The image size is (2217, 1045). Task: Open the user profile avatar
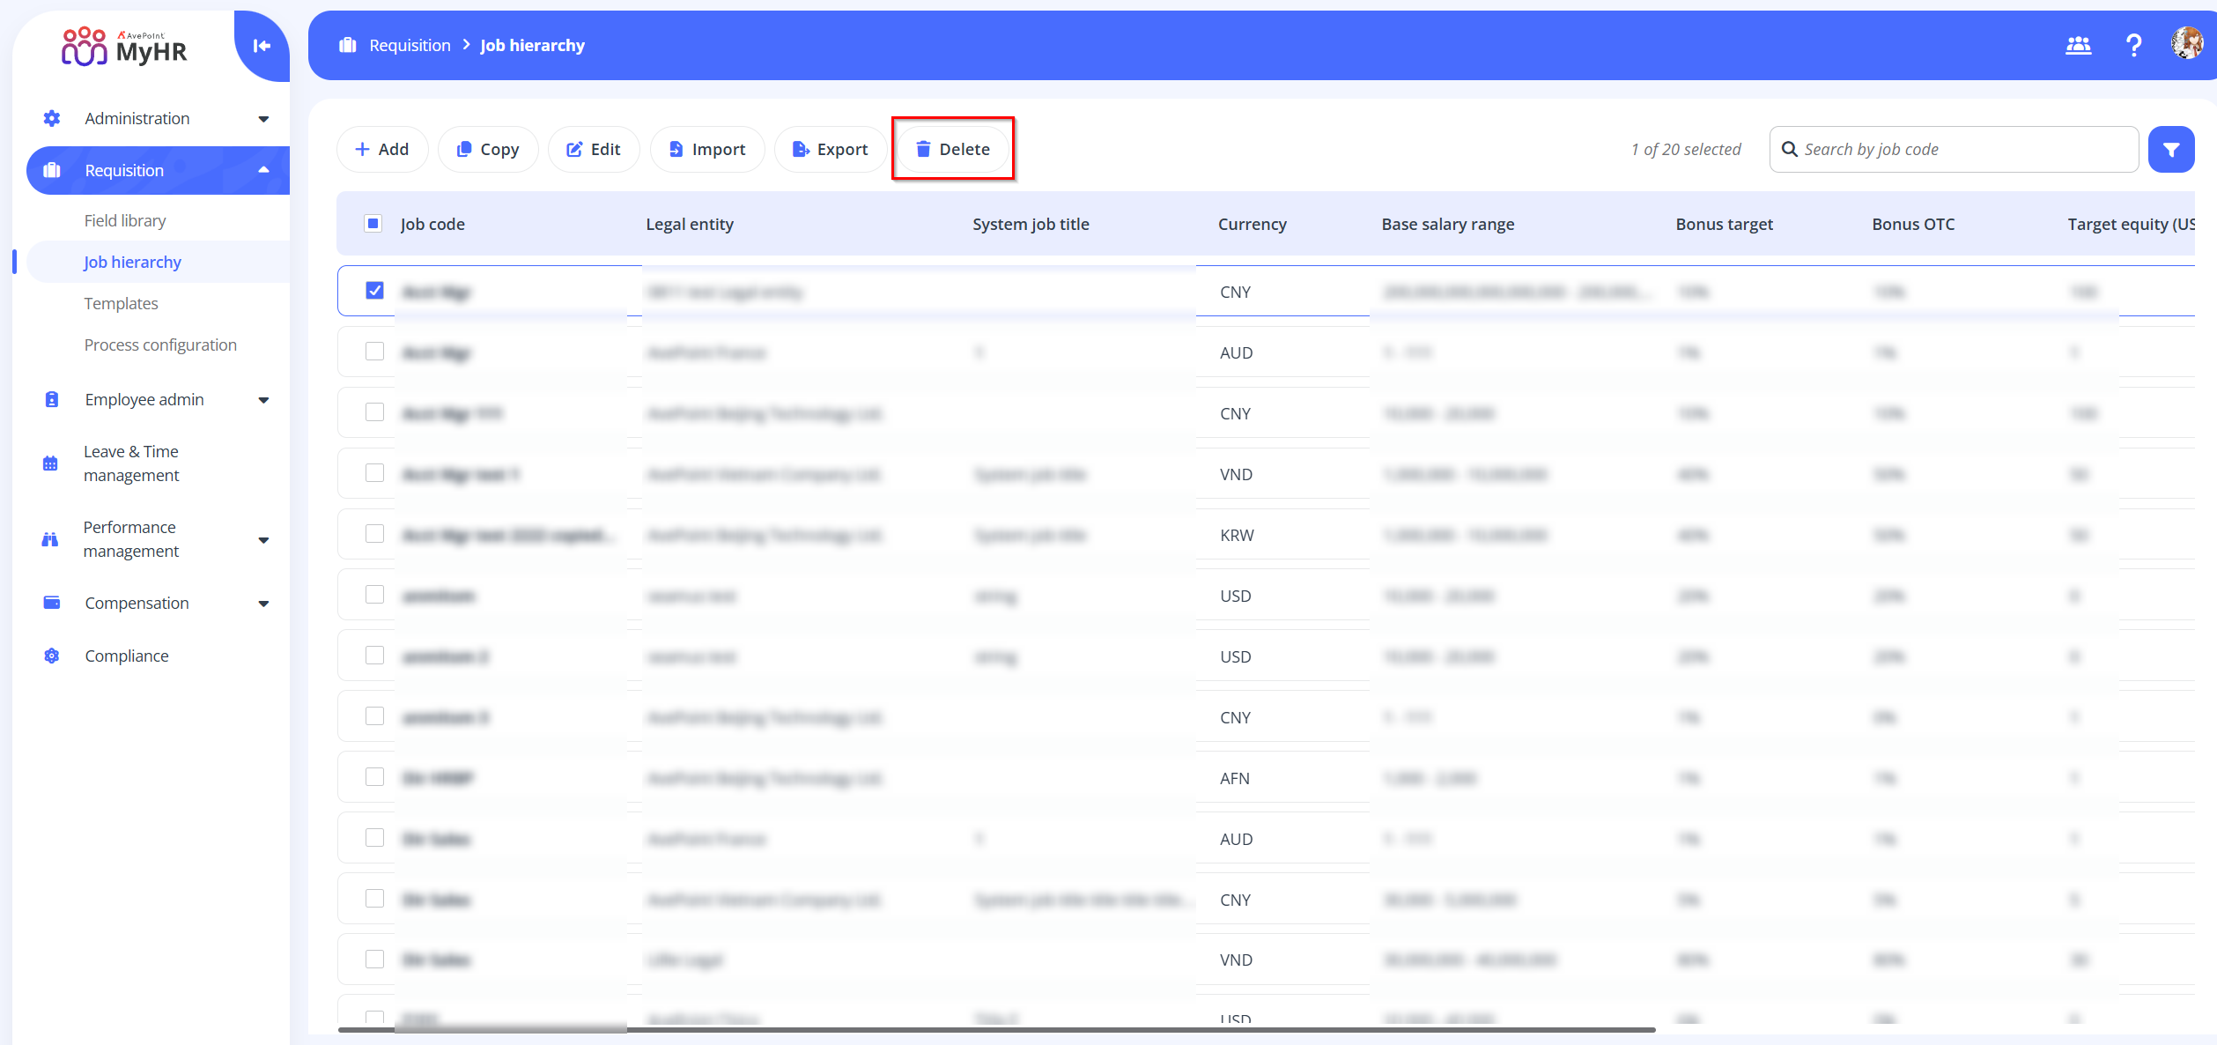coord(2187,44)
